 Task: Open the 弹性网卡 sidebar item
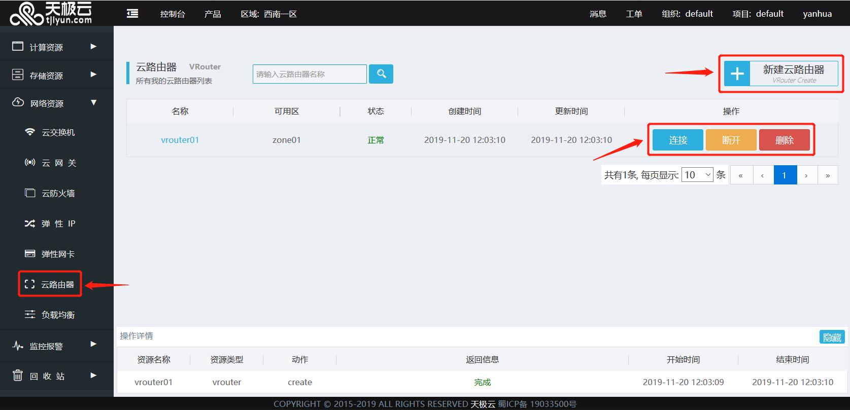tap(57, 254)
